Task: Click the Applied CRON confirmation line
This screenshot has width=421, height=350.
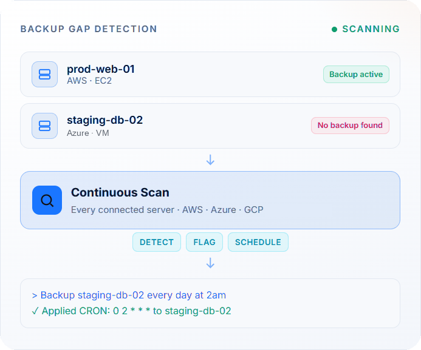Action: [131, 311]
